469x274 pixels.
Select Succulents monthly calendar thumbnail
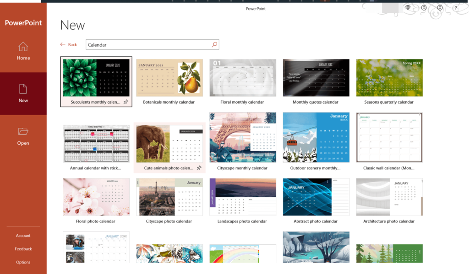tap(96, 78)
